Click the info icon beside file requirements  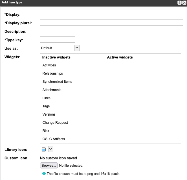pos(44,174)
